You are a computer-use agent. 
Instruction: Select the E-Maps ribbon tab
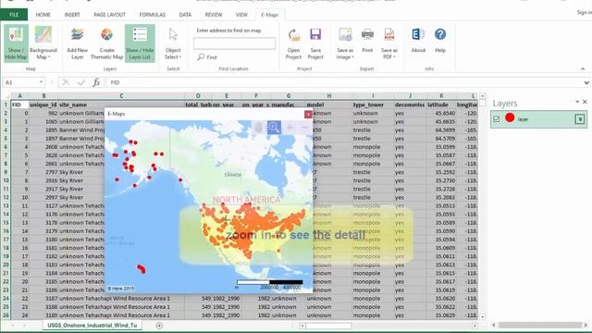[x=269, y=15]
